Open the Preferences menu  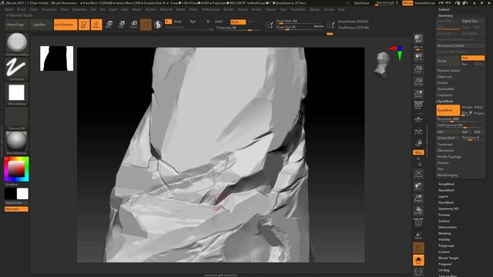(x=210, y=9)
